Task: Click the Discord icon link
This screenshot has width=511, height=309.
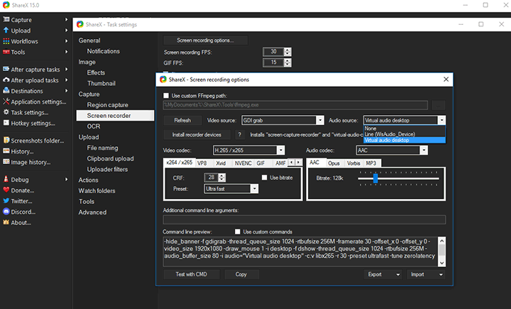Action: pyautogui.click(x=6, y=212)
